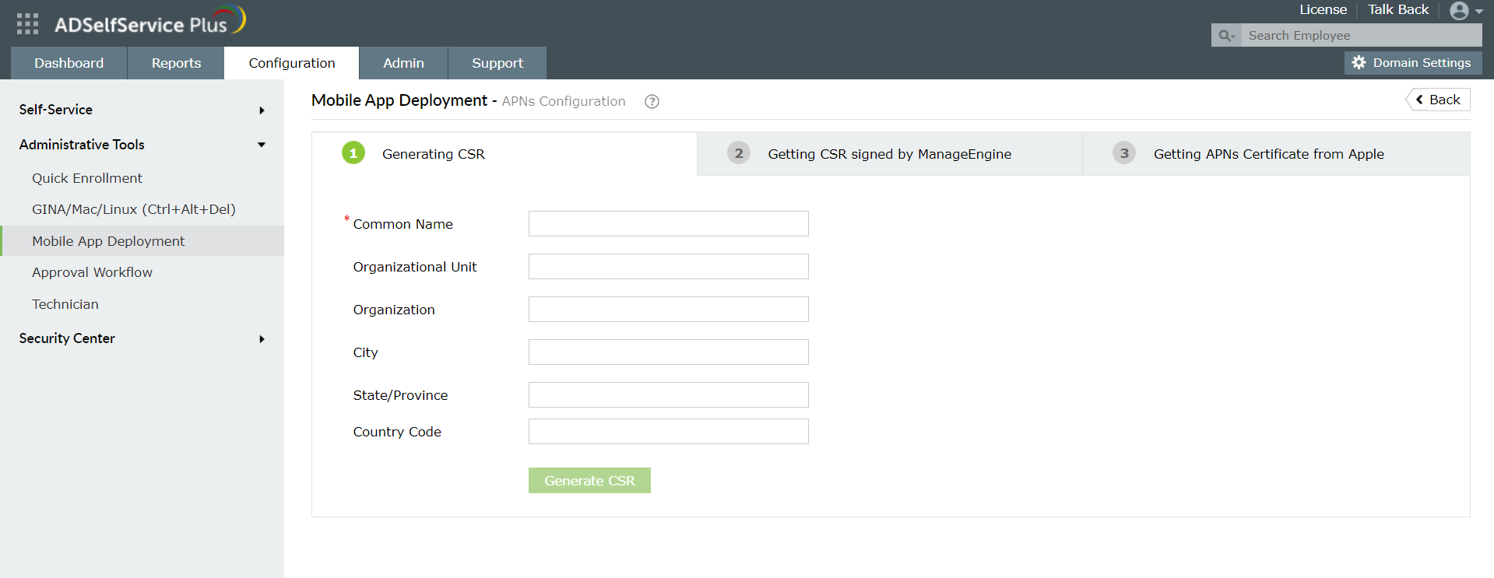Image resolution: width=1494 pixels, height=578 pixels.
Task: Expand the Self-Service sidebar section
Action: [x=262, y=110]
